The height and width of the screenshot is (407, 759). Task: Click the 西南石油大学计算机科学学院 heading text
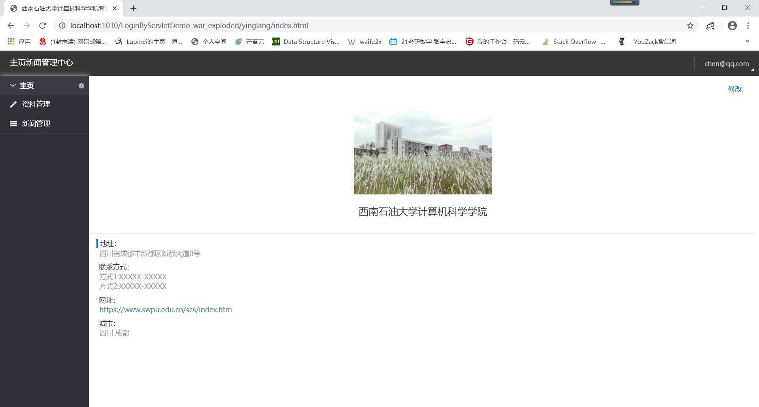pyautogui.click(x=423, y=212)
